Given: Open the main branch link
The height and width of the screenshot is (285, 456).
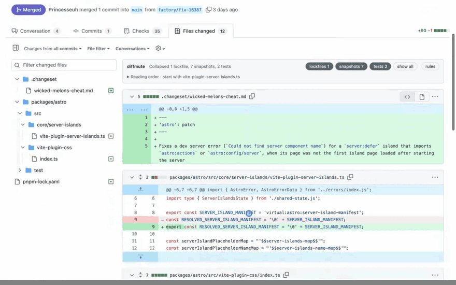Looking at the screenshot, I should coord(137,10).
